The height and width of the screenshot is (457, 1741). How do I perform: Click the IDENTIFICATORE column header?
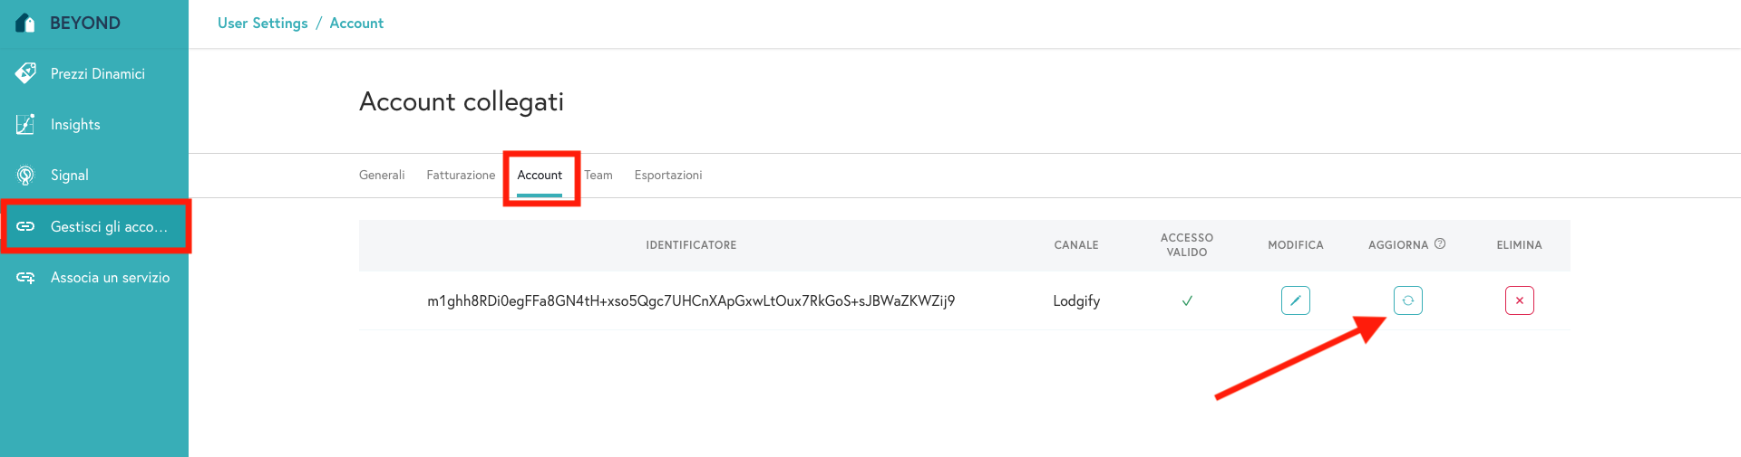pos(691,245)
